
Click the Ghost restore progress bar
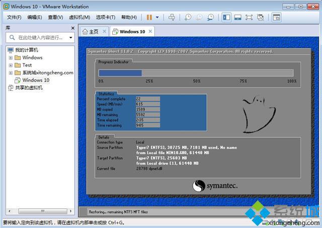196,73
